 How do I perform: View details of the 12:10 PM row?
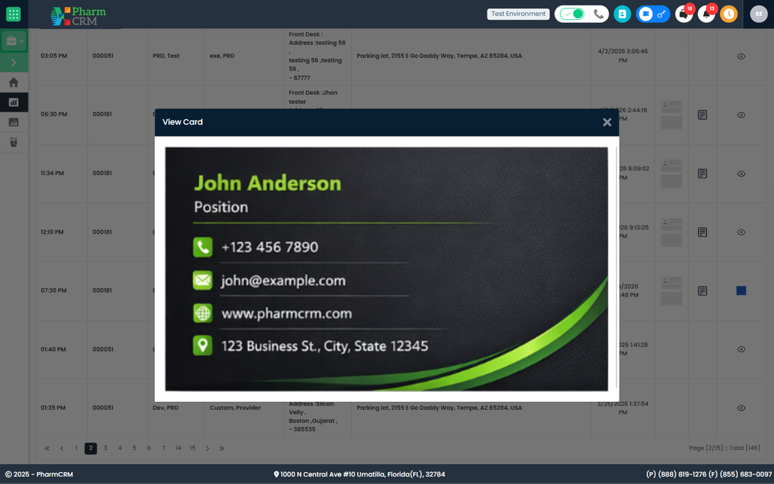tap(741, 232)
